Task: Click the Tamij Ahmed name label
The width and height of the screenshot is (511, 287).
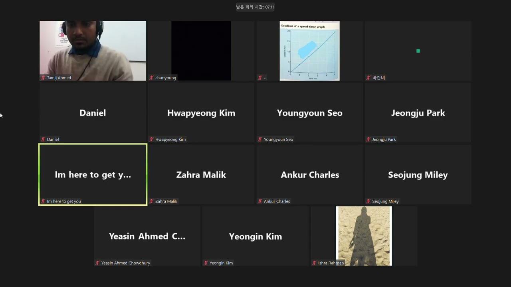Action: pyautogui.click(x=59, y=78)
